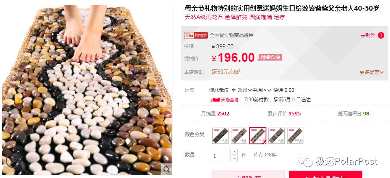Click the 天猫 red badge icon
The height and width of the screenshot is (178, 390).
tap(189, 35)
